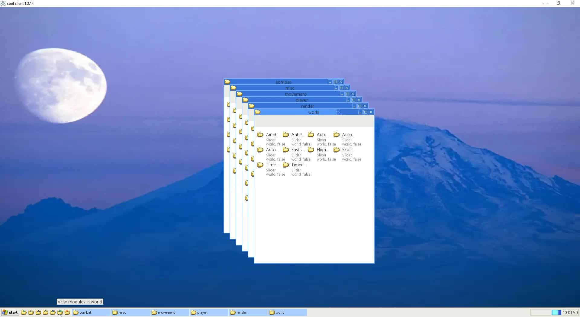Screen dimensions: 580x317
Task: Close the cool client 1.2.14 application
Action: (x=572, y=3)
